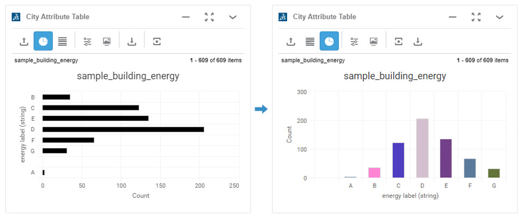Image resolution: width=523 pixels, height=218 pixels.
Task: Minimize the left City Attribute Table panel
Action: point(186,17)
